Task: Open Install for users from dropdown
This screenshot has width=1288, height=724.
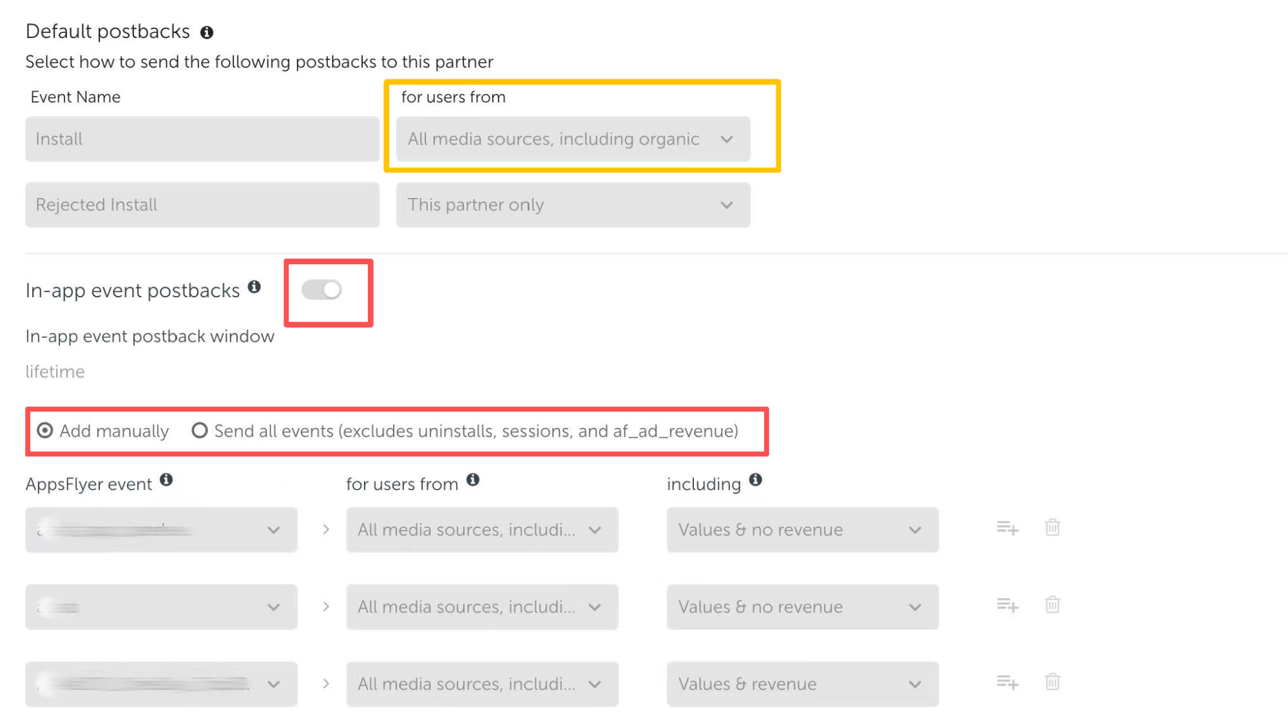Action: click(573, 139)
